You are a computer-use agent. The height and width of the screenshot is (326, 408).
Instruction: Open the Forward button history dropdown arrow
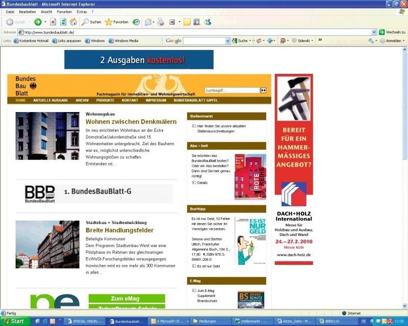[x=45, y=22]
